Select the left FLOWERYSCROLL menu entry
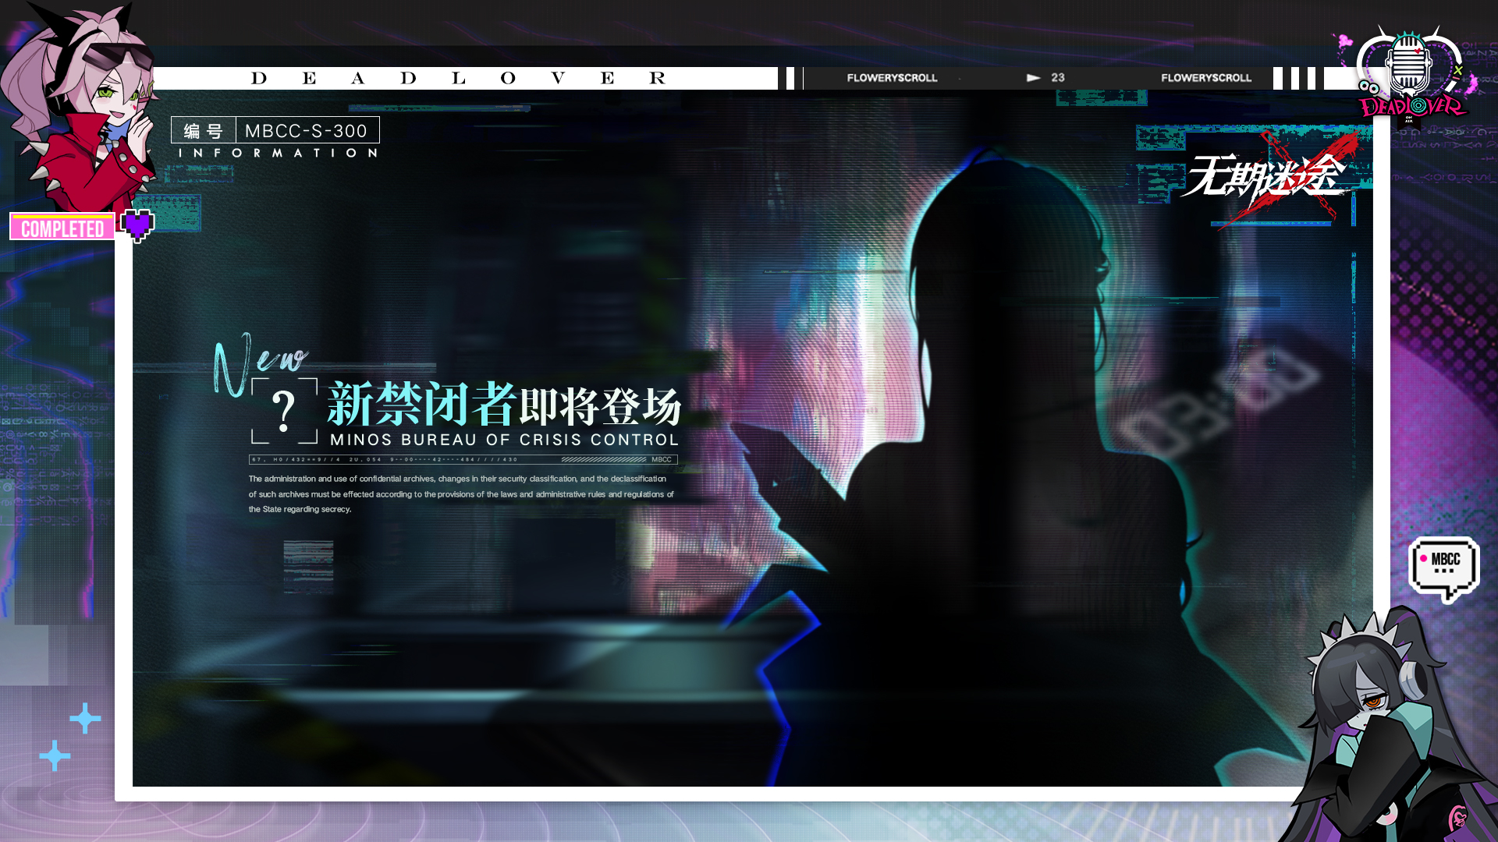1498x842 pixels. (x=890, y=78)
